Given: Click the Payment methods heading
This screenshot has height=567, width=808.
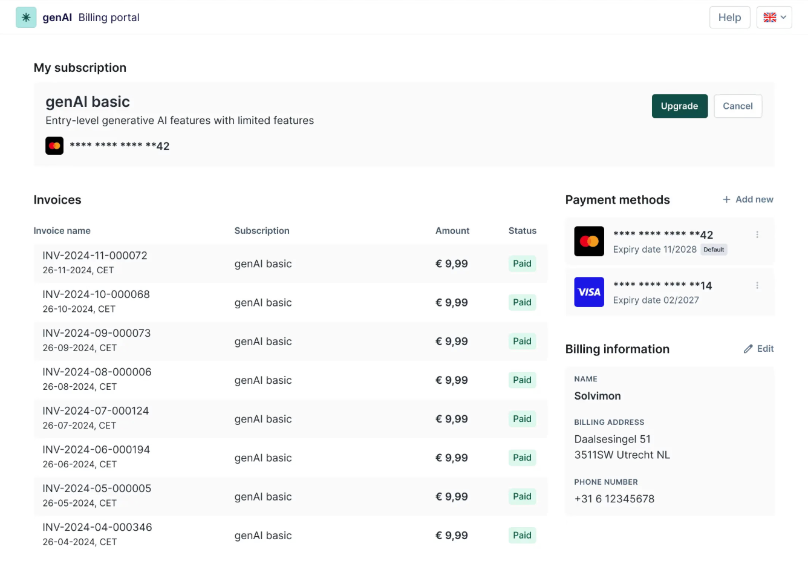Looking at the screenshot, I should 617,199.
